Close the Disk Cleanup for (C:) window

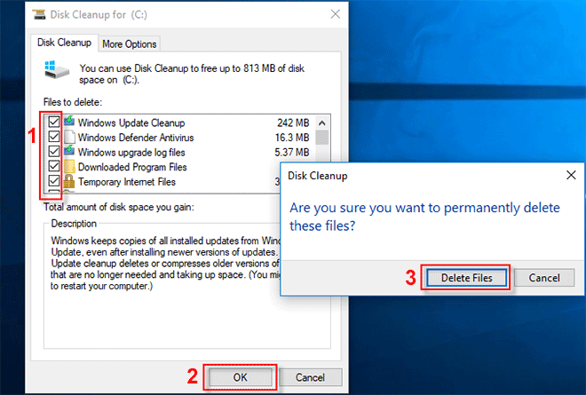tap(336, 14)
